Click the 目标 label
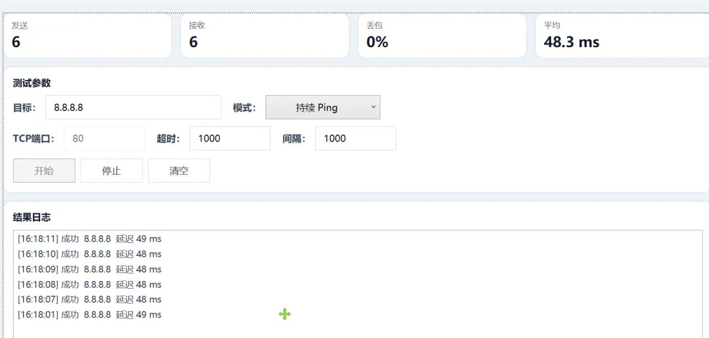The height and width of the screenshot is (338, 709). (24, 108)
